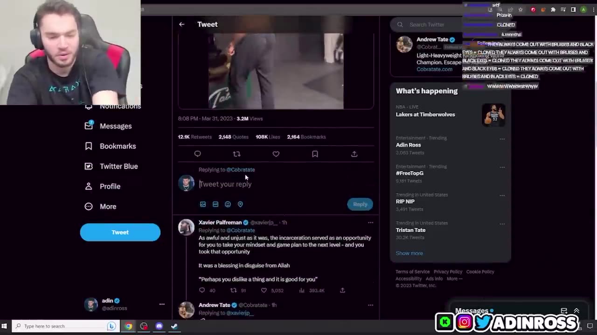Open options for the #FreeTopG trend
Image resolution: width=597 pixels, height=335 pixels.
(502, 167)
